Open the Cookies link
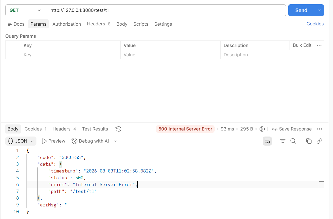Image resolution: width=333 pixels, height=219 pixels. point(315,24)
